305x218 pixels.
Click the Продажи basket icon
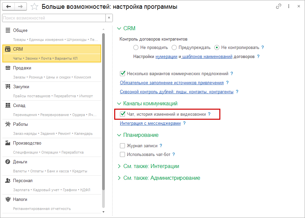pyautogui.click(x=8, y=68)
